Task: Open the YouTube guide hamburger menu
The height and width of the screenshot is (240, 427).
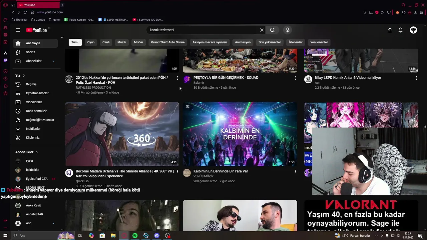Action: coord(18,30)
